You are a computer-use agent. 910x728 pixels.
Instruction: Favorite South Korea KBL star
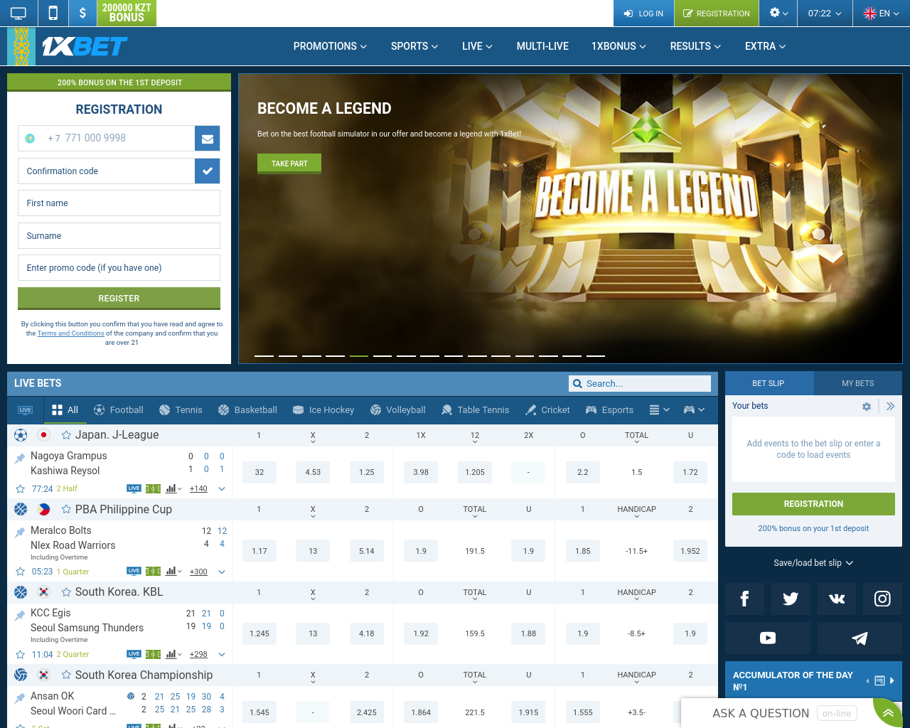(x=66, y=592)
